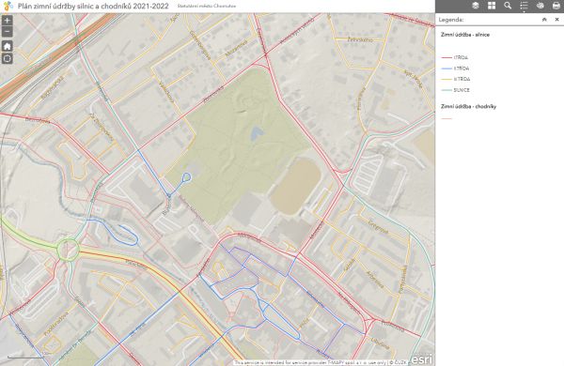Open the print widget

tap(556, 6)
